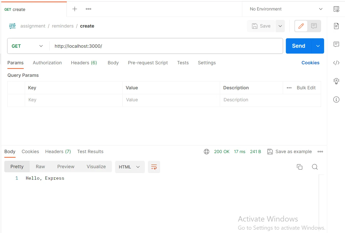The image size is (345, 233).
Task: Open the response network globe icon
Action: point(207,151)
